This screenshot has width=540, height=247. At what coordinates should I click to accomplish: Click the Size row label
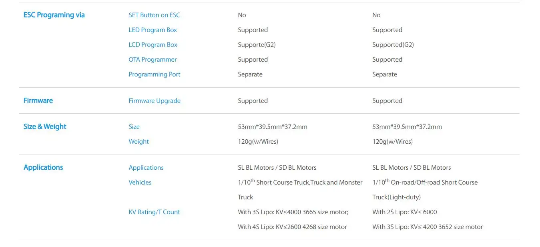pyautogui.click(x=134, y=127)
